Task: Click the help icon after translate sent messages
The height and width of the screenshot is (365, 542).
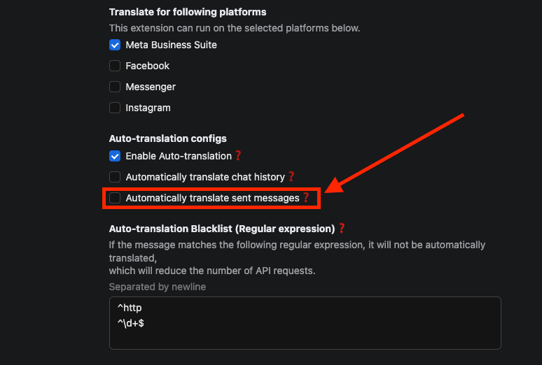Action: [x=305, y=198]
